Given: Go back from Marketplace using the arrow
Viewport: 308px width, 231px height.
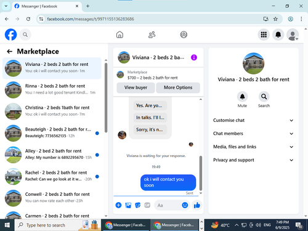Looking at the screenshot, I should click(x=9, y=51).
